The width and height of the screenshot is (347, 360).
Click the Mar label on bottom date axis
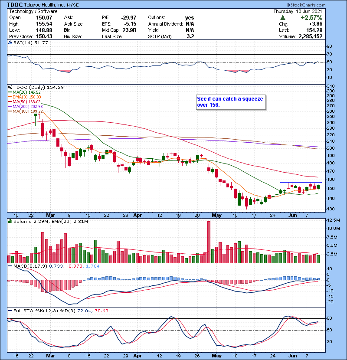pyautogui.click(x=50, y=356)
